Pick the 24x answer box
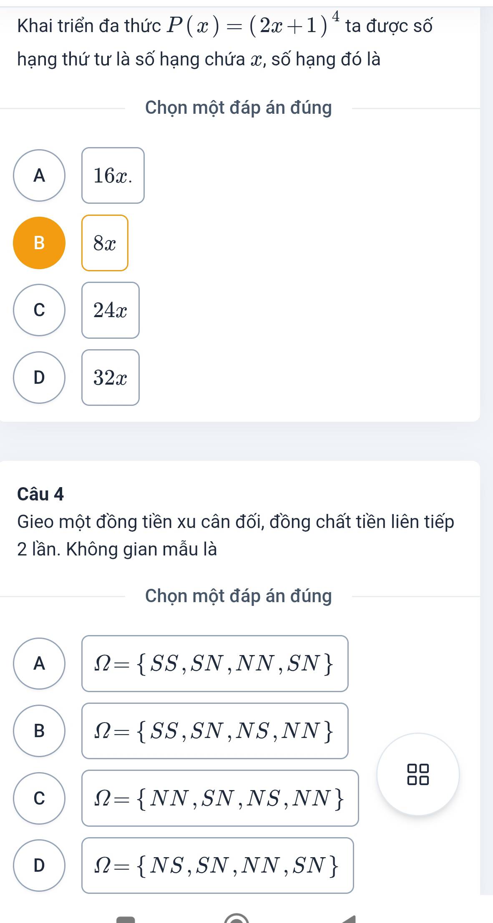493x923 pixels. click(111, 310)
